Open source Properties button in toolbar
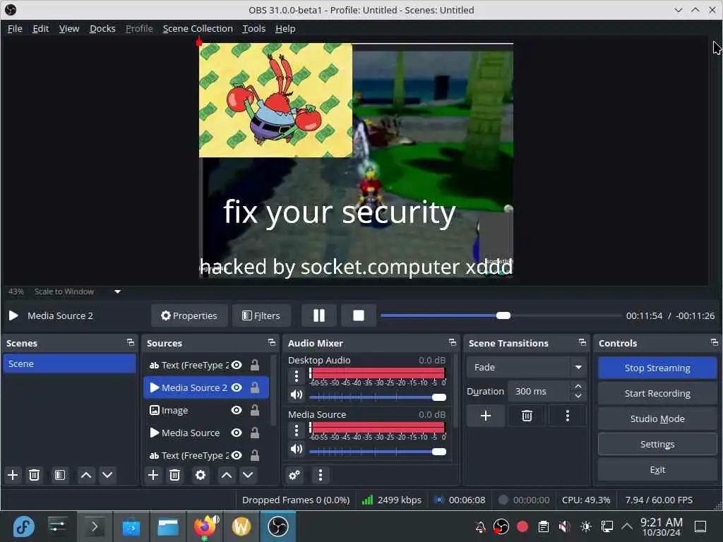Screen dimensions: 723x542 pos(189,315)
